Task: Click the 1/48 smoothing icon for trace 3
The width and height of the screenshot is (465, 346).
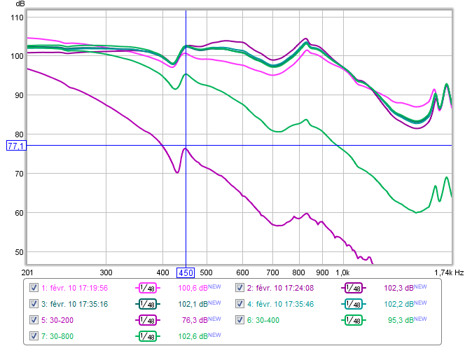Action: 148,303
